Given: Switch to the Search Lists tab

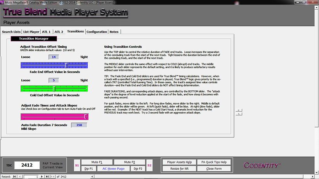Looking at the screenshot, I should click(11, 32).
